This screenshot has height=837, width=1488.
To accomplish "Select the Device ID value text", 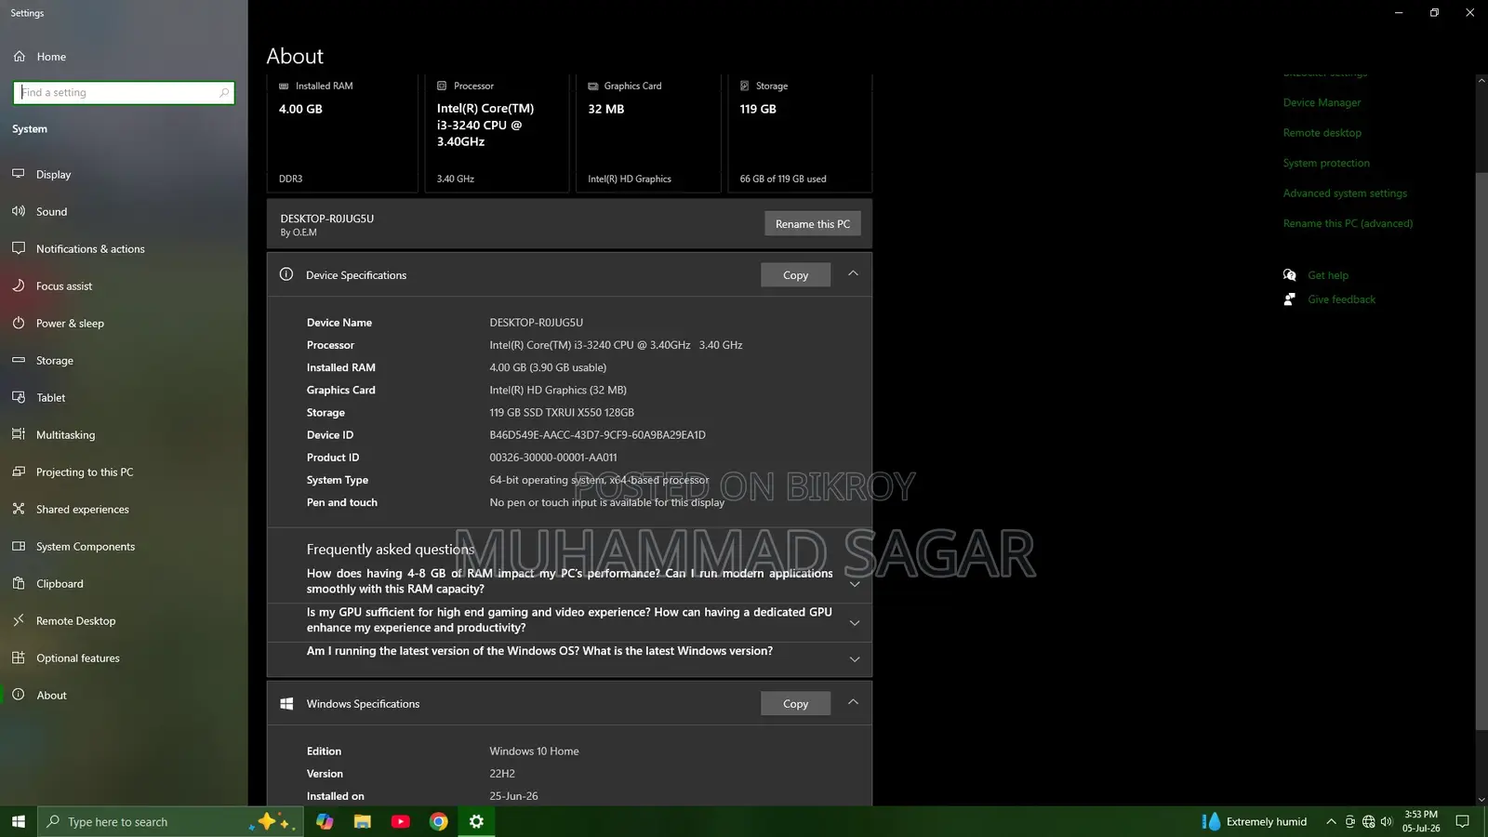I will click(x=597, y=434).
